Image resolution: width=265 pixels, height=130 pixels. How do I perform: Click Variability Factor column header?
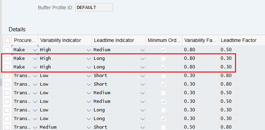click(200, 40)
